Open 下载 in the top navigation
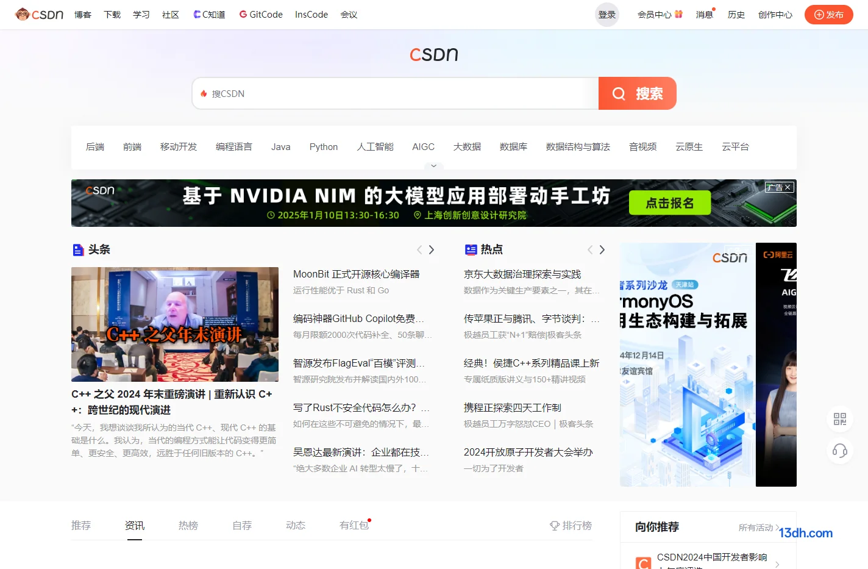Image resolution: width=868 pixels, height=569 pixels. coord(112,15)
